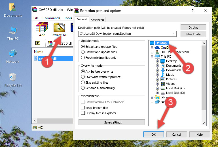The image size is (218, 147).
Task: Open Tools menu in WinRAR
Action: point(68,18)
